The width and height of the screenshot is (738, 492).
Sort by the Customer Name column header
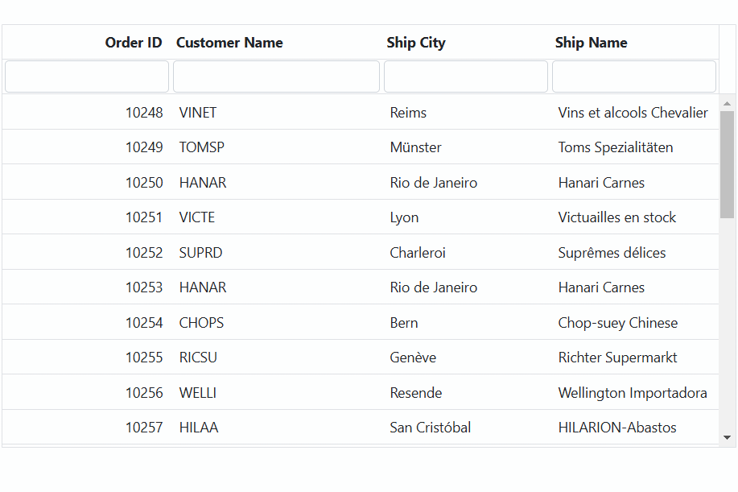pyautogui.click(x=229, y=43)
